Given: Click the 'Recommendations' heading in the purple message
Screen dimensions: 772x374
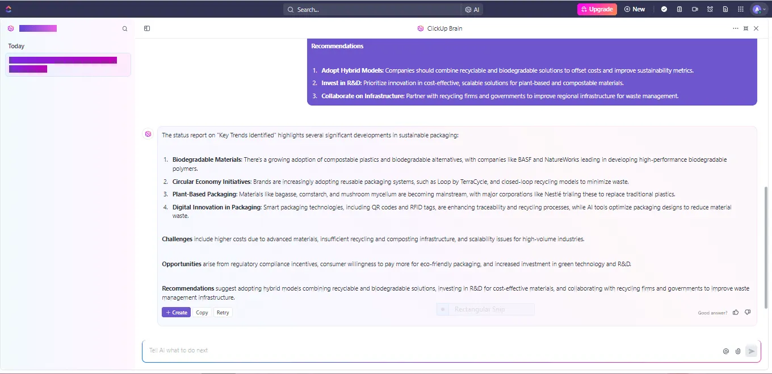Looking at the screenshot, I should [x=337, y=46].
